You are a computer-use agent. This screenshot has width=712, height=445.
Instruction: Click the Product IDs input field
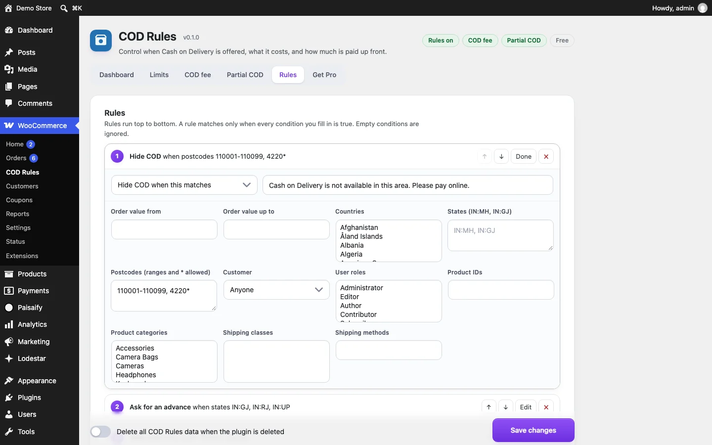pyautogui.click(x=501, y=290)
